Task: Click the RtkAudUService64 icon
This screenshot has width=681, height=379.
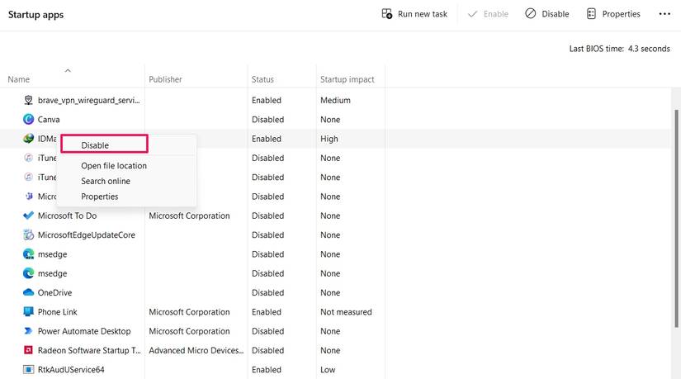Action: tap(28, 369)
